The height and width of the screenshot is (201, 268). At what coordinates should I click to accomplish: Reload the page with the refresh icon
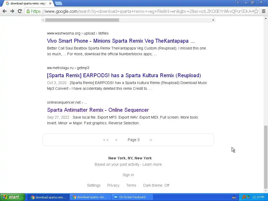tap(20, 11)
